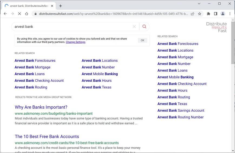This screenshot has width=235, height=153.
Task: Share this page from the address bar
Action: pyautogui.click(x=193, y=14)
